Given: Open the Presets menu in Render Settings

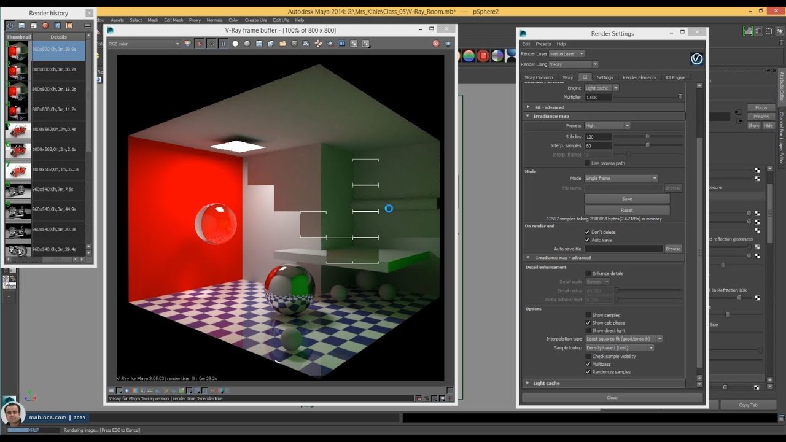Looking at the screenshot, I should pos(543,44).
